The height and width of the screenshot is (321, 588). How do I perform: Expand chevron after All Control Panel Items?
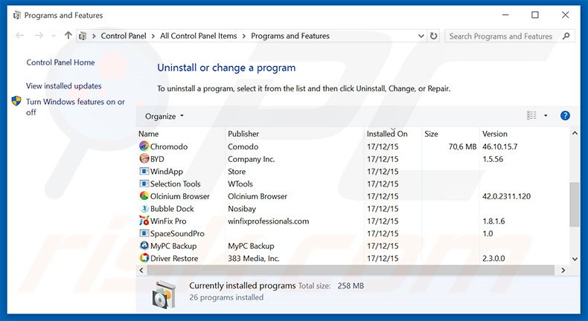(x=243, y=36)
